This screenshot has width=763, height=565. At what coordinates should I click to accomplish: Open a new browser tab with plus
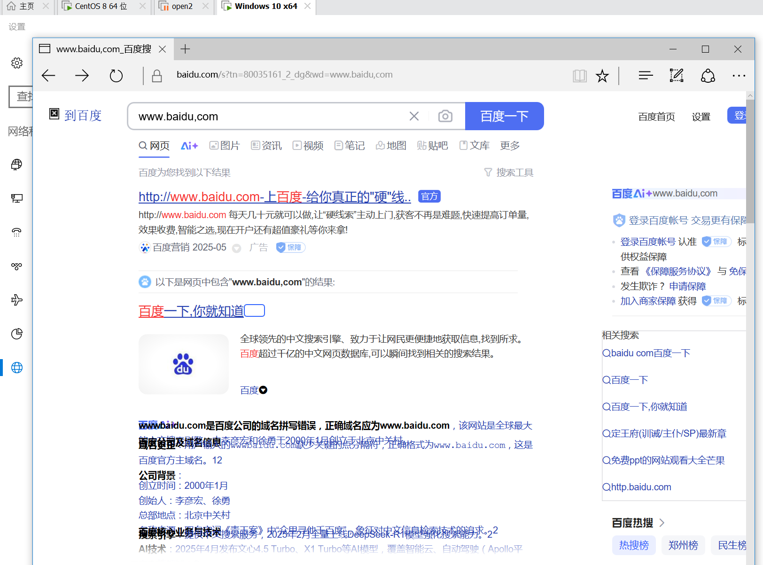coord(186,49)
